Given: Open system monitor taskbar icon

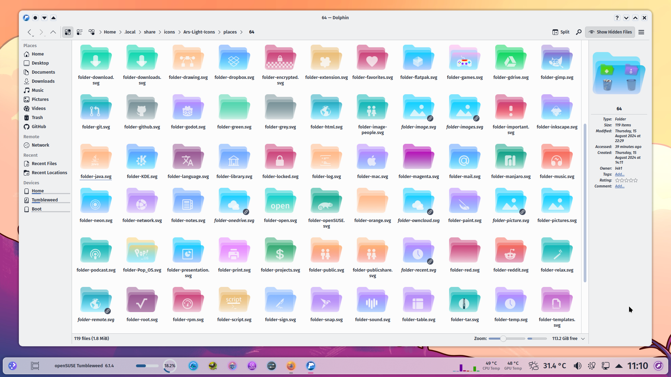Looking at the screenshot, I should tap(193, 366).
